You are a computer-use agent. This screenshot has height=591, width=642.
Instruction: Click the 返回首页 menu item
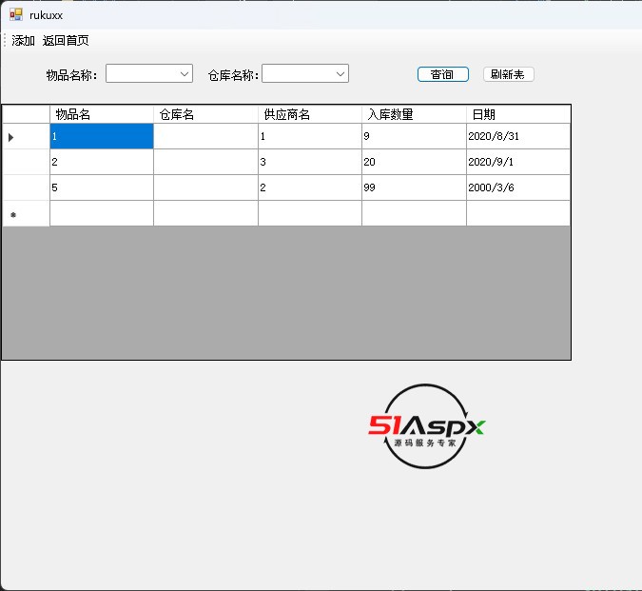click(x=66, y=41)
